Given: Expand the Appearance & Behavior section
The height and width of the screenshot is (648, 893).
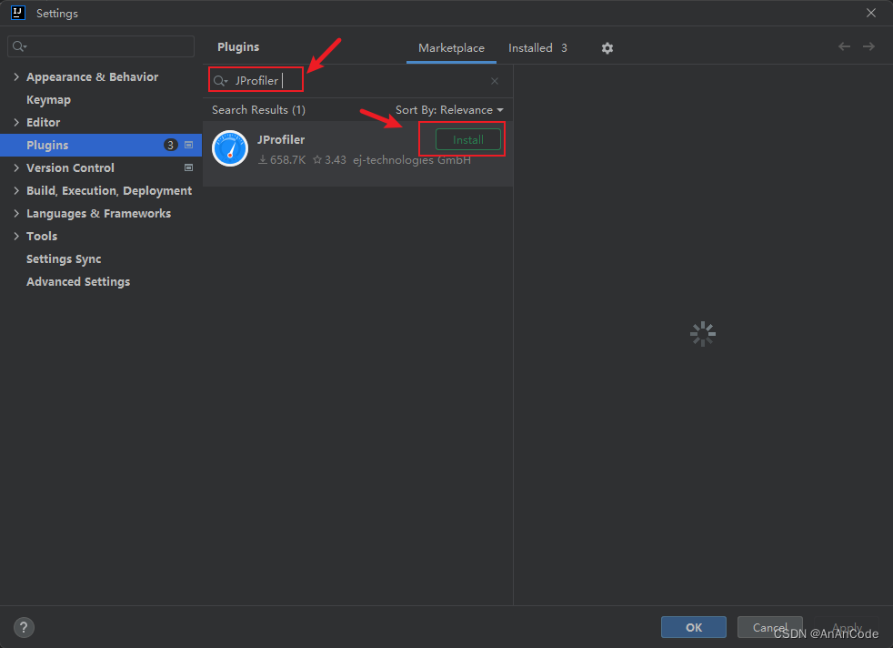Looking at the screenshot, I should pyautogui.click(x=17, y=77).
